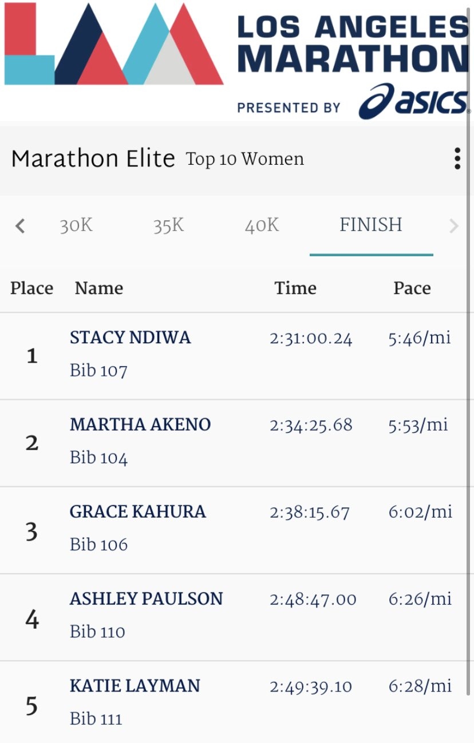The height and width of the screenshot is (743, 474).
Task: Tap the left arrow before 30K
Action: point(20,227)
